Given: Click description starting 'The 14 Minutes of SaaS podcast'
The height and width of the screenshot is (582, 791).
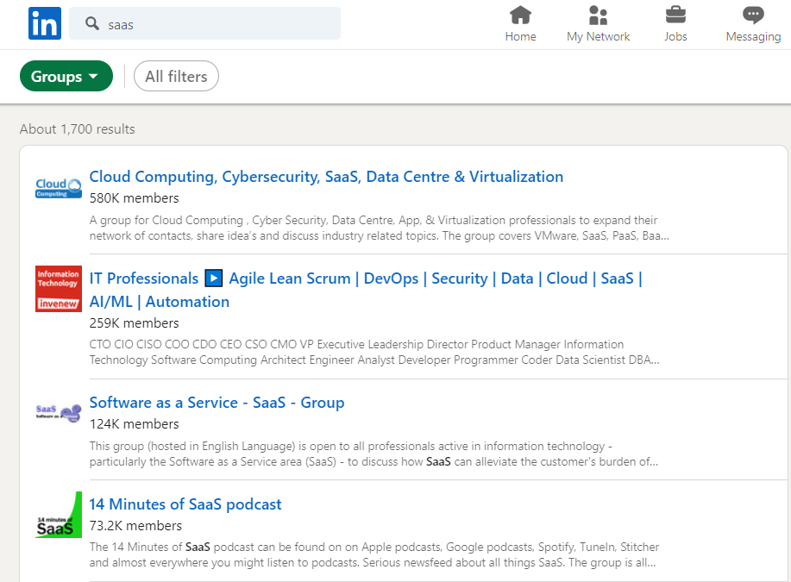Looking at the screenshot, I should pos(374,554).
